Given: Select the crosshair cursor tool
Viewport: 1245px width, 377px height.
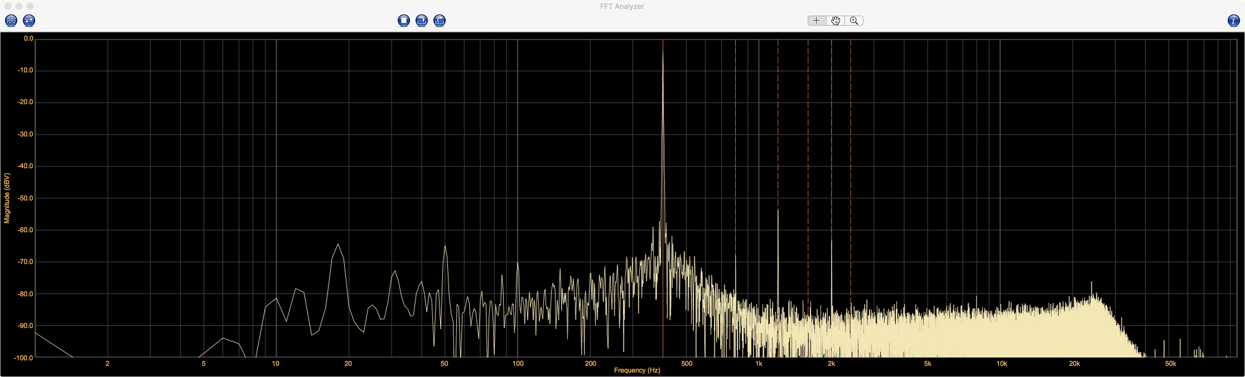Looking at the screenshot, I should (x=816, y=20).
